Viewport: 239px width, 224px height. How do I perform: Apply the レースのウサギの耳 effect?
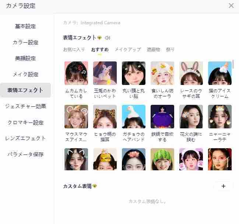pos(191,73)
